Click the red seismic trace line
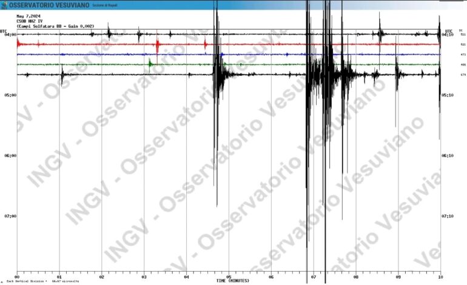The image size is (467, 285). (91, 44)
